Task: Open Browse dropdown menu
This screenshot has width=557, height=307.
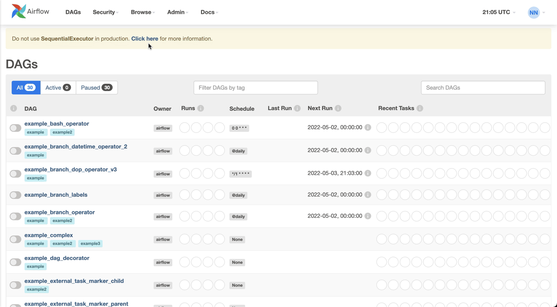Action: tap(143, 12)
